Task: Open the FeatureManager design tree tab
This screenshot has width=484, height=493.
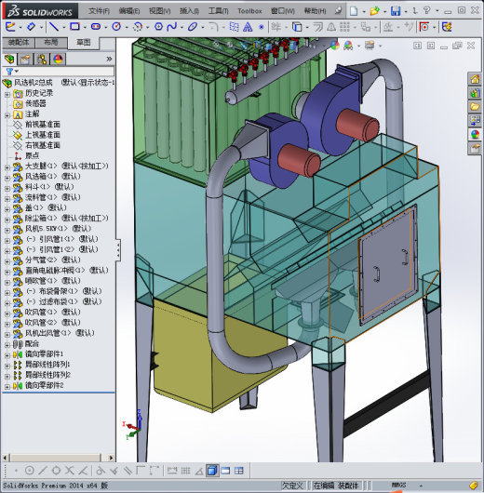Action: tap(9, 59)
